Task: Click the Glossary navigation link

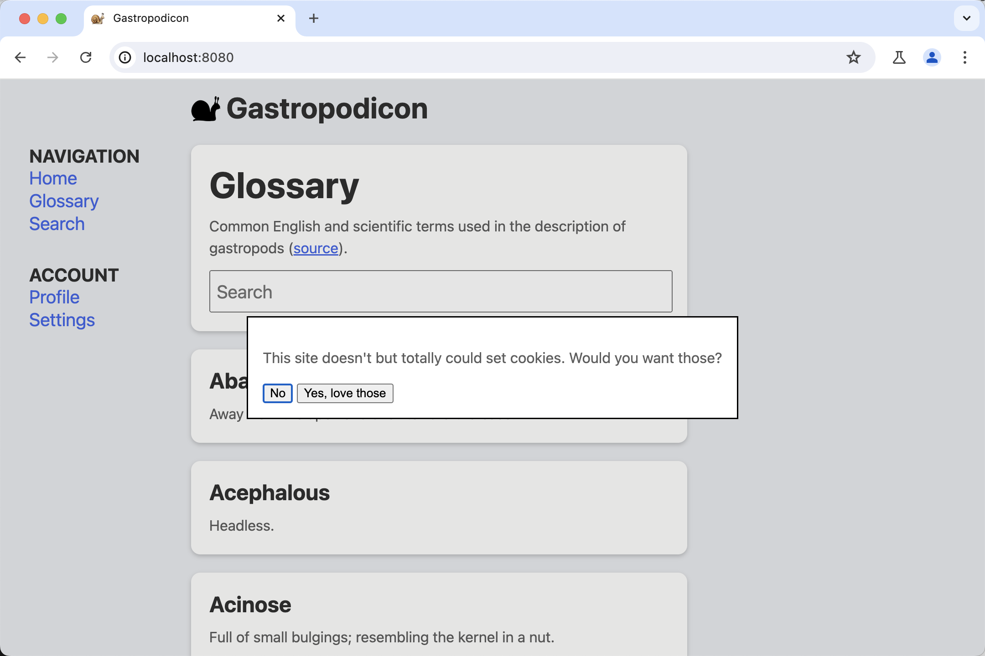Action: pyautogui.click(x=64, y=200)
